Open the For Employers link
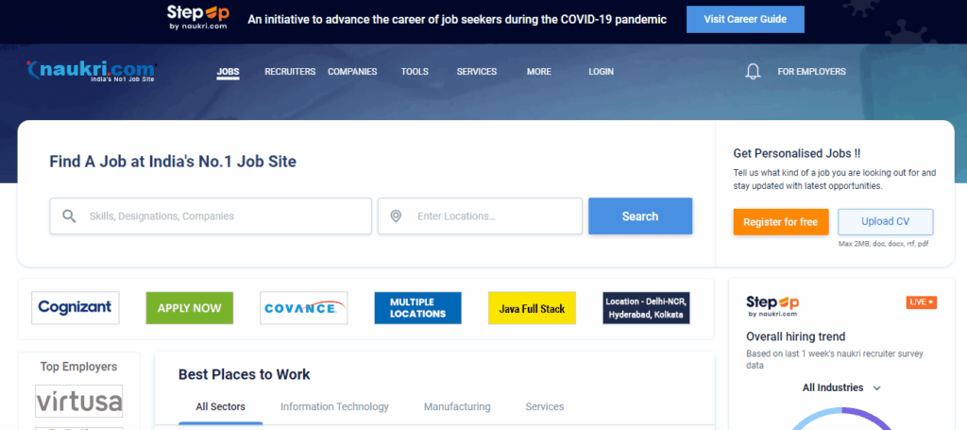Viewport: 967px width, 430px height. [811, 72]
